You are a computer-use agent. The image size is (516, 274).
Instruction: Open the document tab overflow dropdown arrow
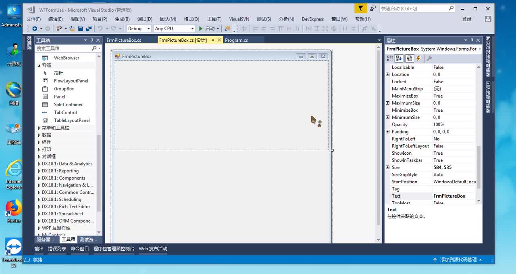379,40
